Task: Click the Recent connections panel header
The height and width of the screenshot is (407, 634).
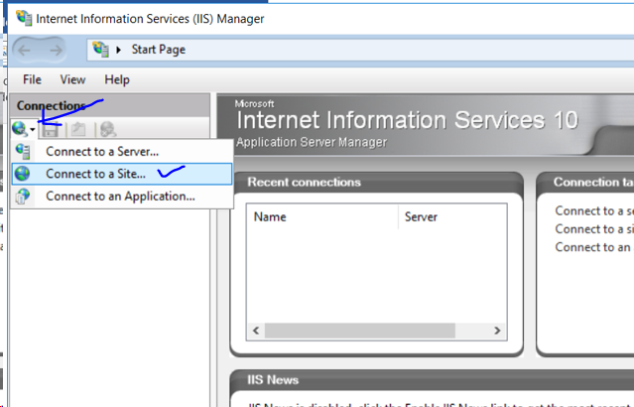Action: tap(376, 182)
